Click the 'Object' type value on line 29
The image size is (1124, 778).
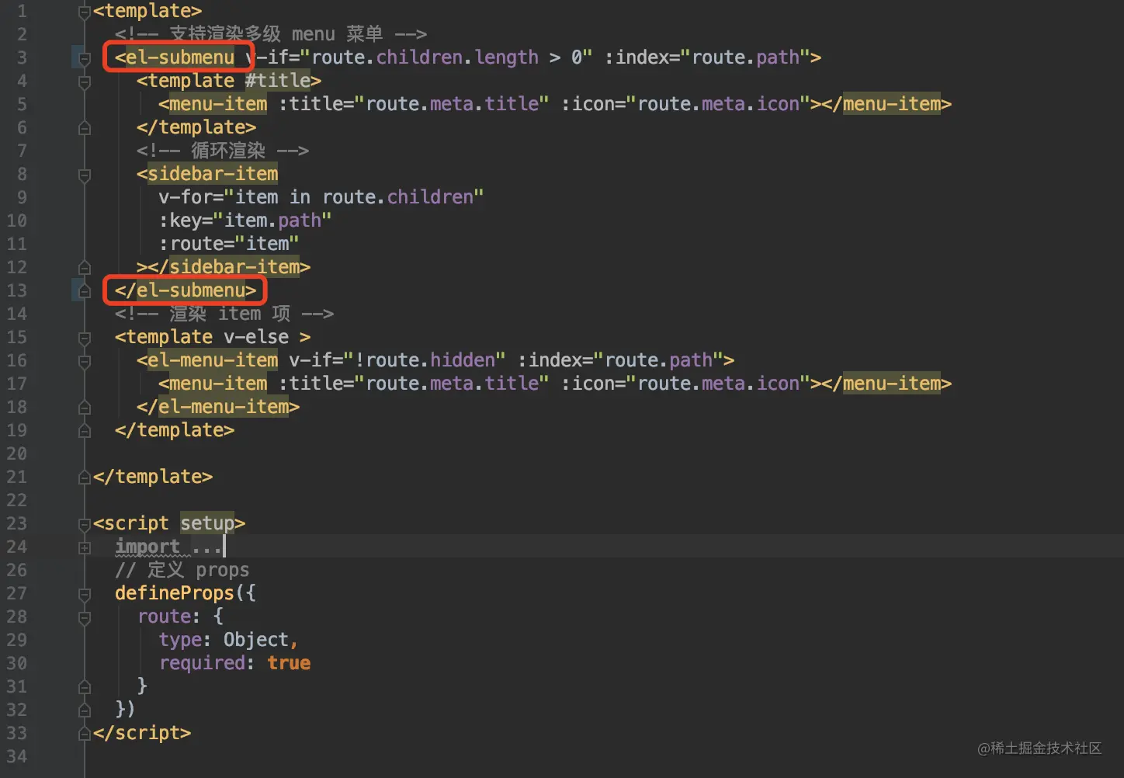(x=256, y=640)
